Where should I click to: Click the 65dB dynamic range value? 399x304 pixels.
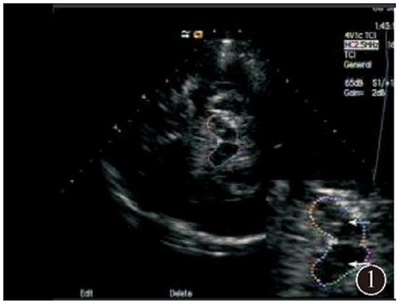click(x=354, y=83)
